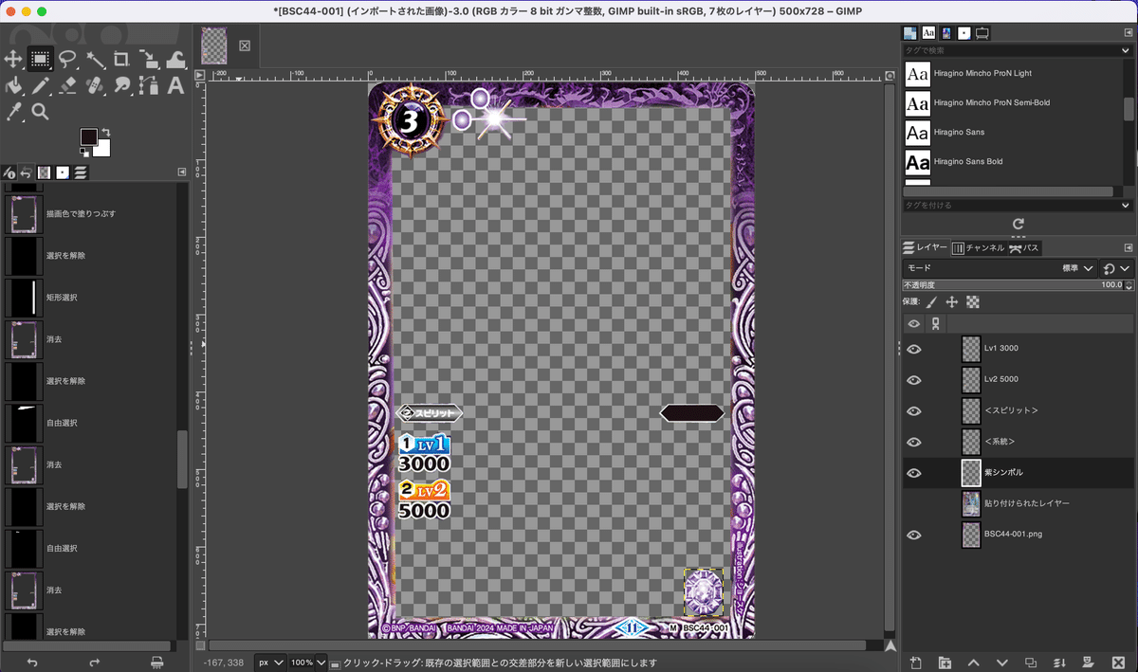Select the Pencil tool
The width and height of the screenshot is (1138, 672).
point(40,85)
